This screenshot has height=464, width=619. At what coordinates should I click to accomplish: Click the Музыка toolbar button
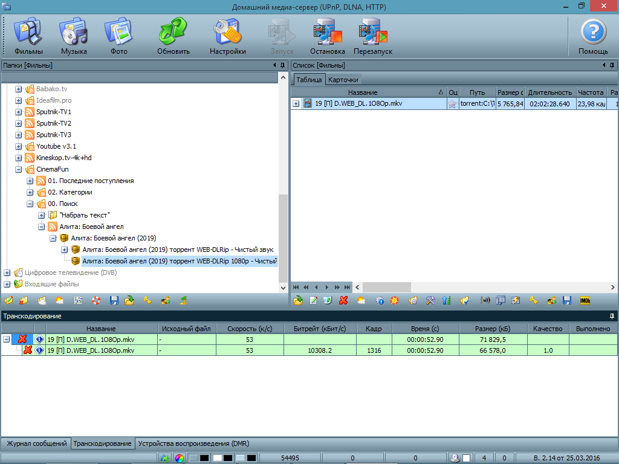(x=74, y=36)
